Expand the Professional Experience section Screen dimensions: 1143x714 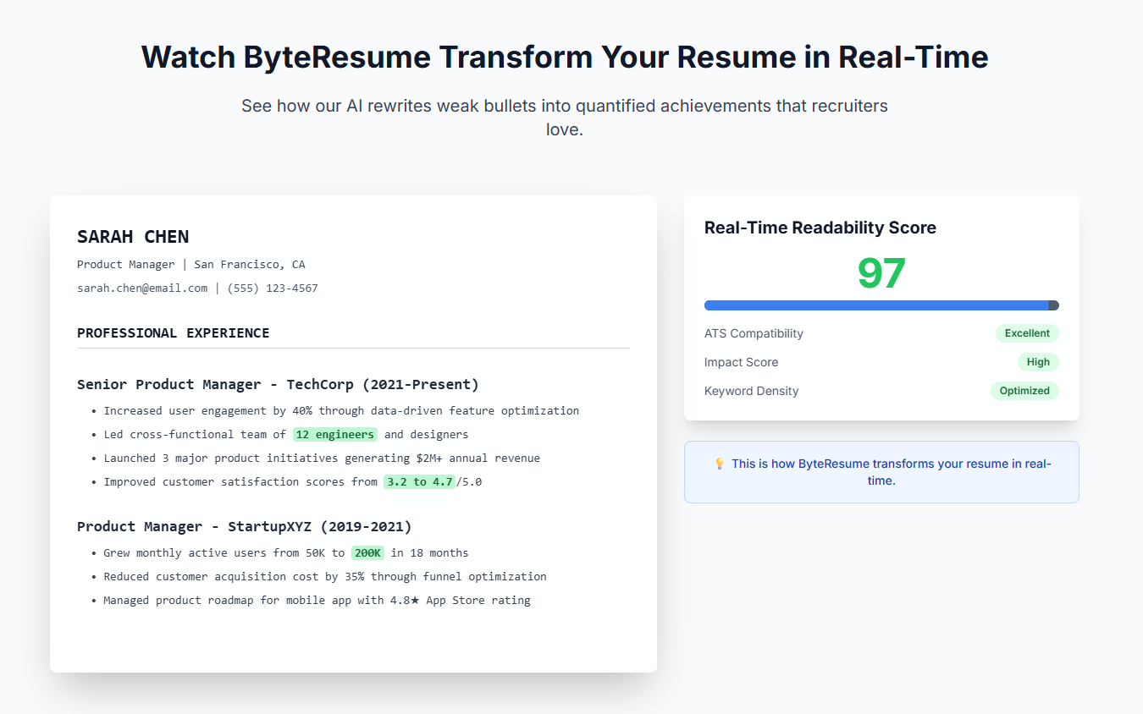(173, 332)
